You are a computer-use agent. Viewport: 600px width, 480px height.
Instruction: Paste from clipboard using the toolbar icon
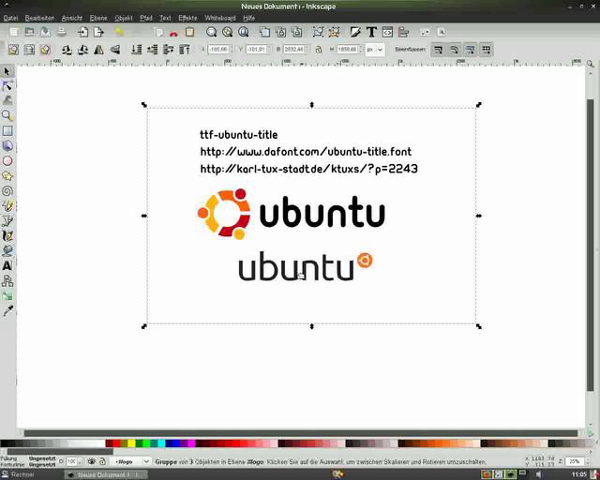point(190,32)
